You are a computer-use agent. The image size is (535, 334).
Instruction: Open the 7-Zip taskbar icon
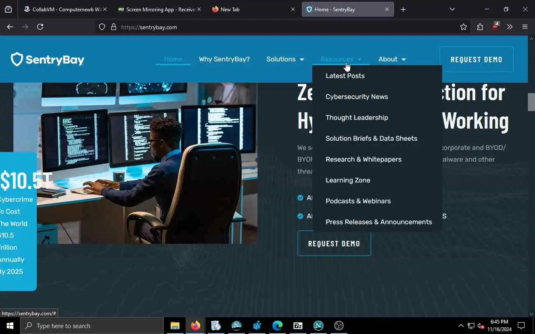(x=298, y=326)
